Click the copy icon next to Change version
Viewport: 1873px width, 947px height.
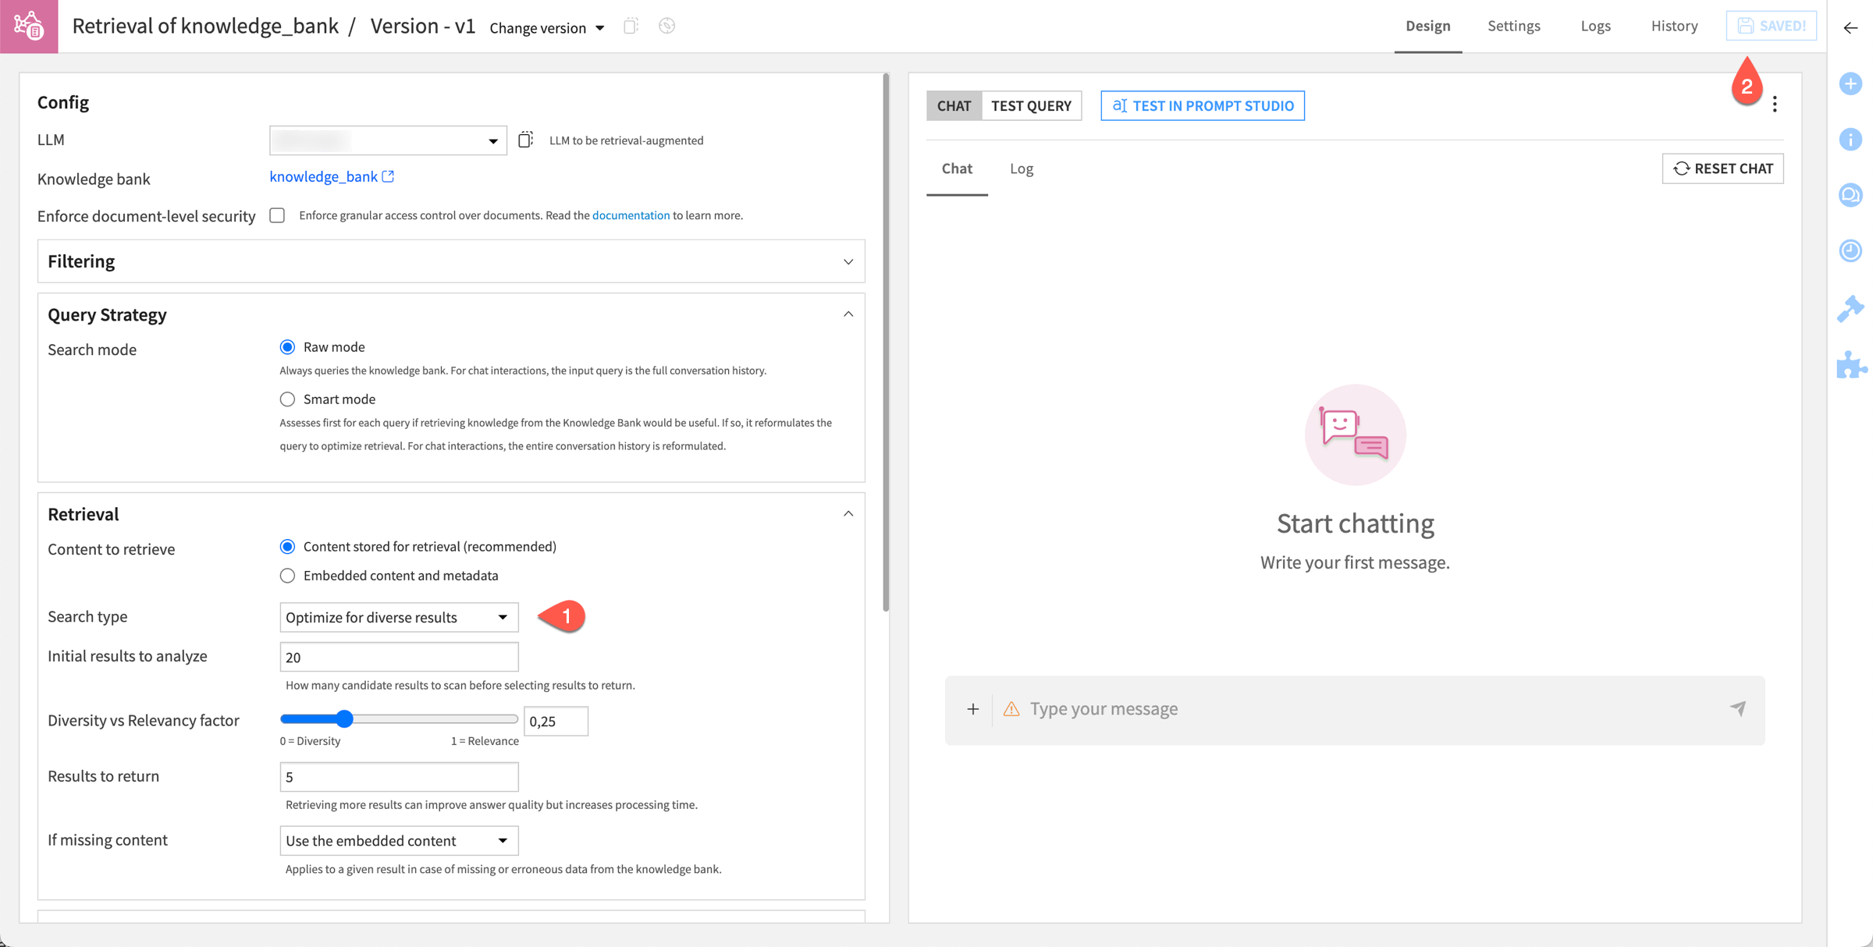point(630,26)
